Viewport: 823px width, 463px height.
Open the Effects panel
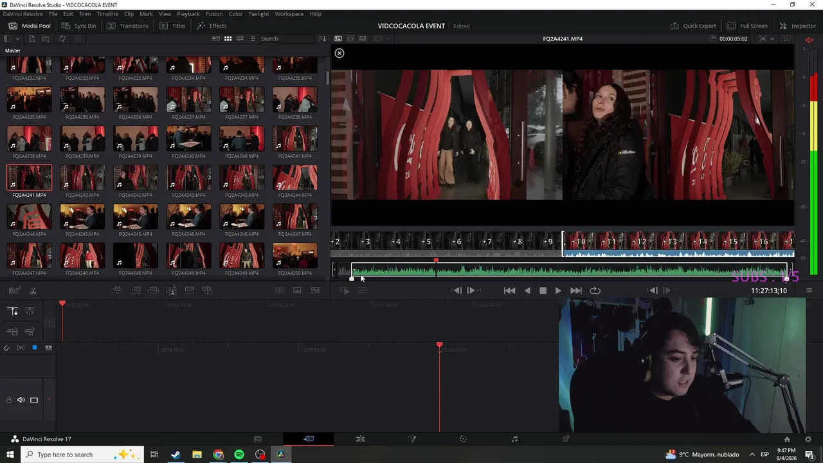(212, 26)
